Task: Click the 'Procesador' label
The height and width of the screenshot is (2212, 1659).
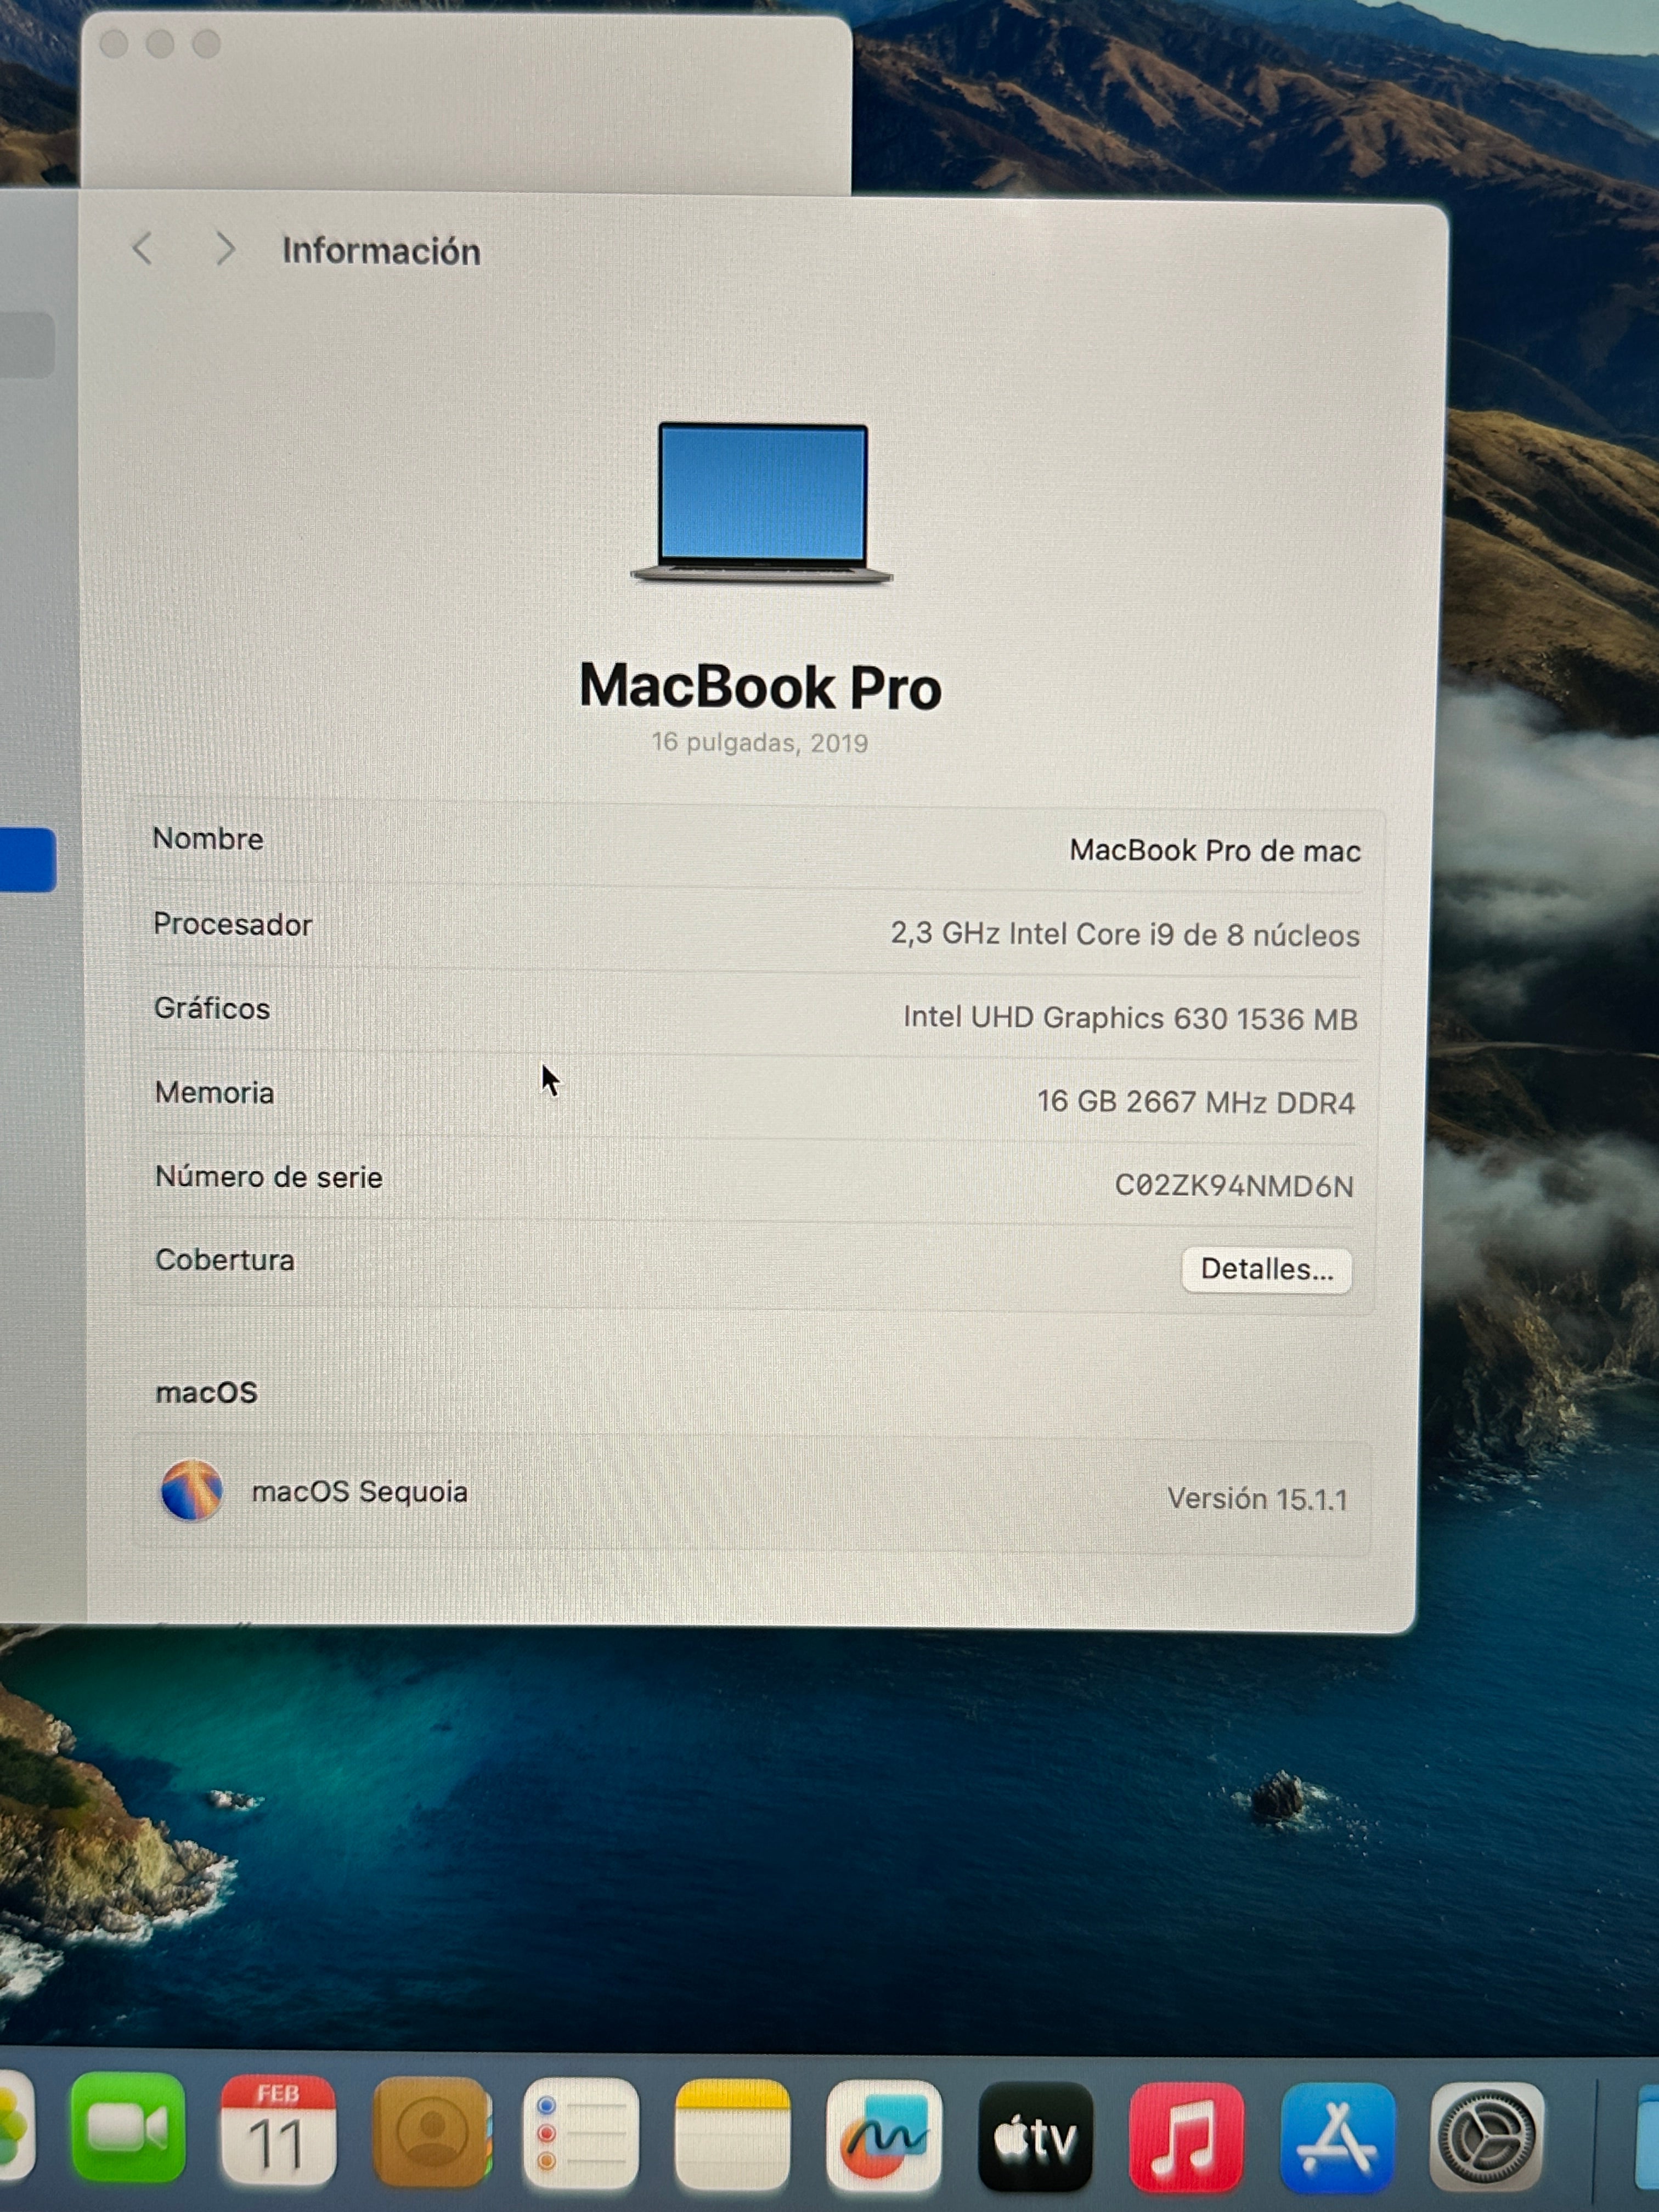Action: click(x=232, y=924)
